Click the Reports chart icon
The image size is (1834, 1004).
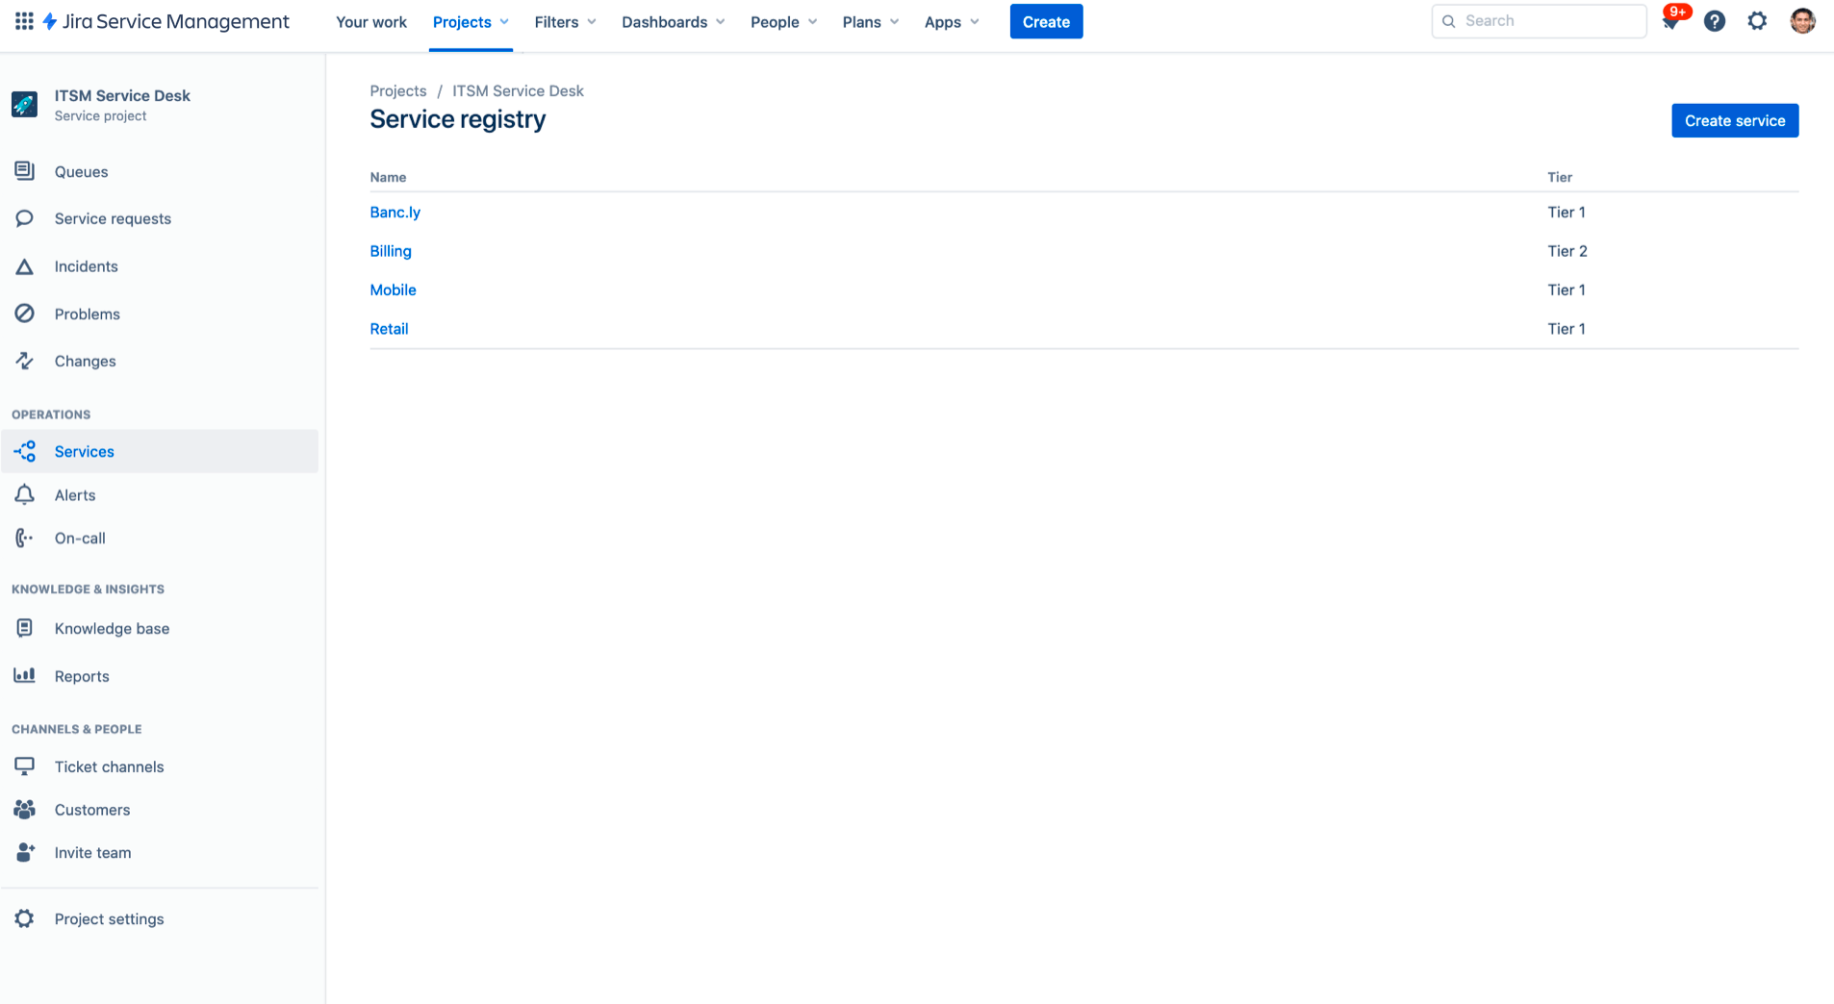pyautogui.click(x=24, y=675)
